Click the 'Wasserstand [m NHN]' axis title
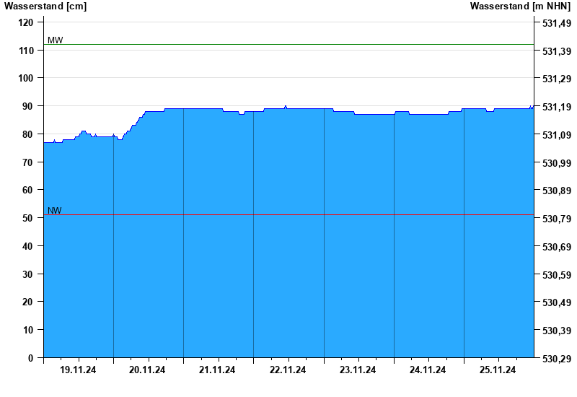The image size is (577, 397). tap(520, 6)
